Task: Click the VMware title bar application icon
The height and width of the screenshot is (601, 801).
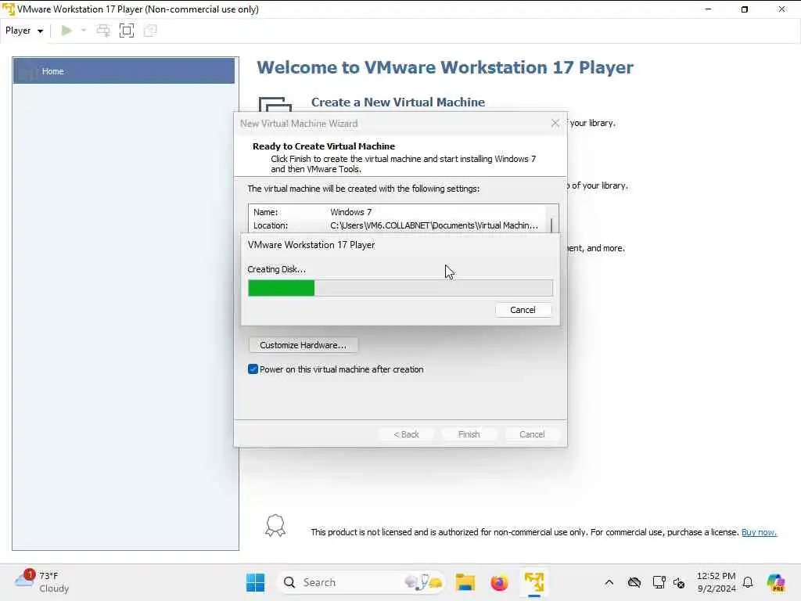Action: [x=9, y=9]
